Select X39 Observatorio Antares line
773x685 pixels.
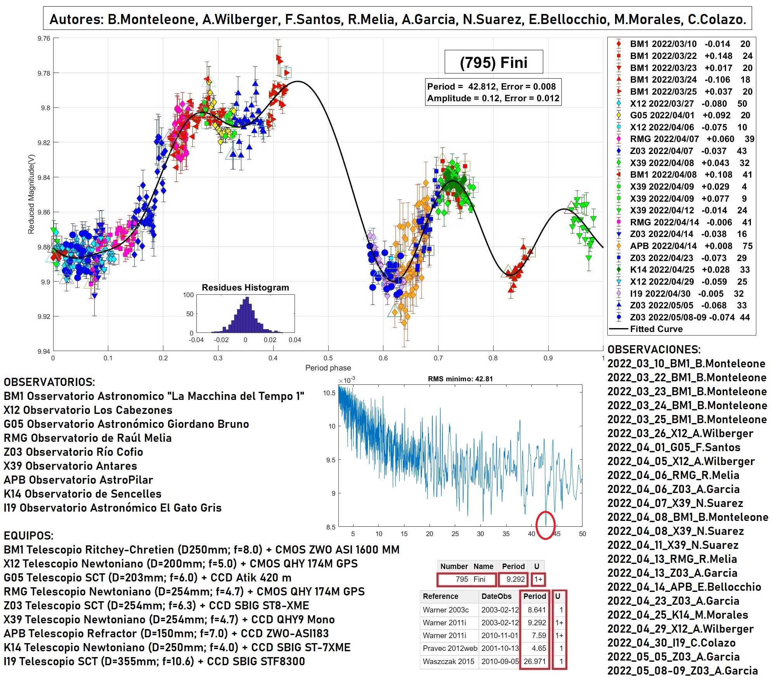[x=70, y=466]
